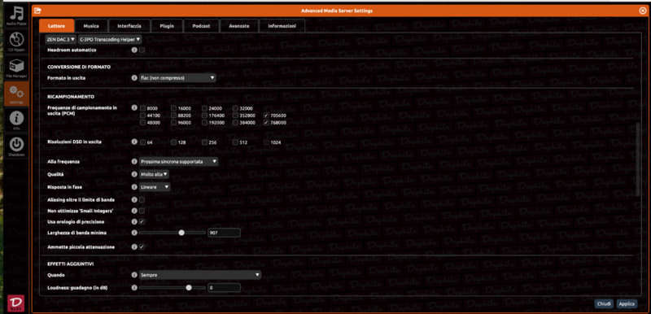
Task: Enable Non ottimizza 'Small Integers' checkbox
Action: pyautogui.click(x=142, y=211)
